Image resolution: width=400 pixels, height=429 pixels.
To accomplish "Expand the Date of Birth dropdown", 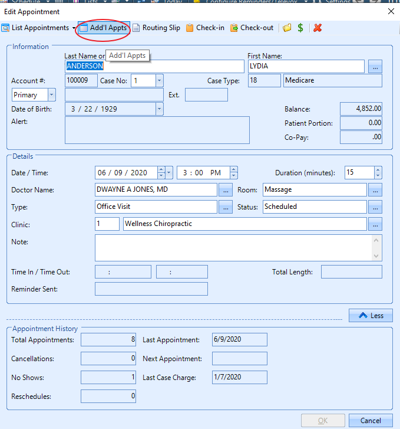I will [x=159, y=109].
